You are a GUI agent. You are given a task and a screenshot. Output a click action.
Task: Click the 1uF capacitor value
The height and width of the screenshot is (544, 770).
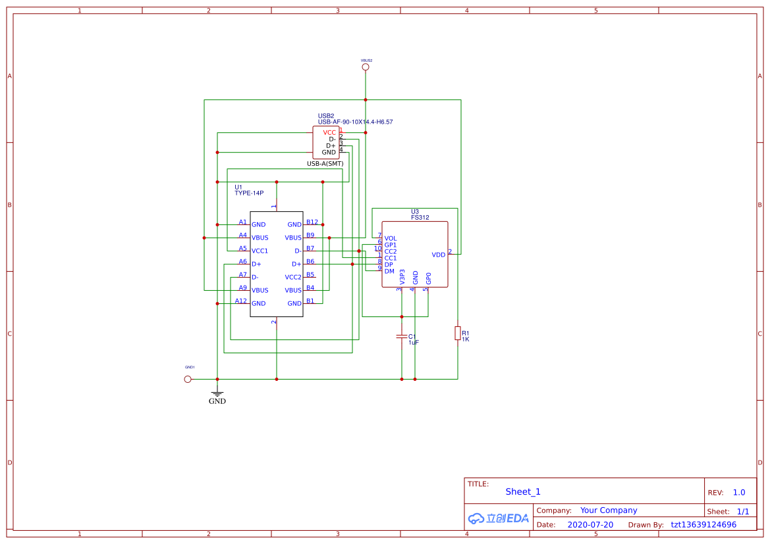(x=414, y=343)
